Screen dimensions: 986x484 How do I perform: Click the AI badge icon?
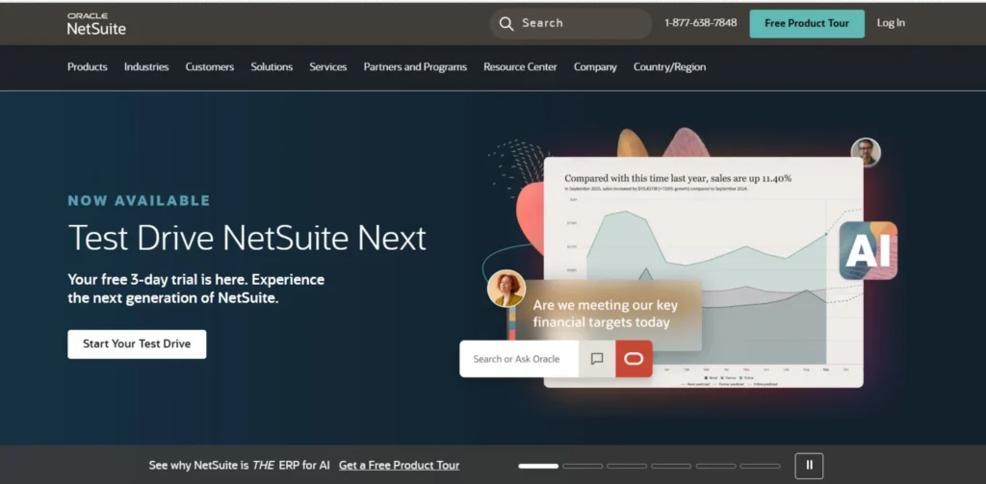(869, 251)
